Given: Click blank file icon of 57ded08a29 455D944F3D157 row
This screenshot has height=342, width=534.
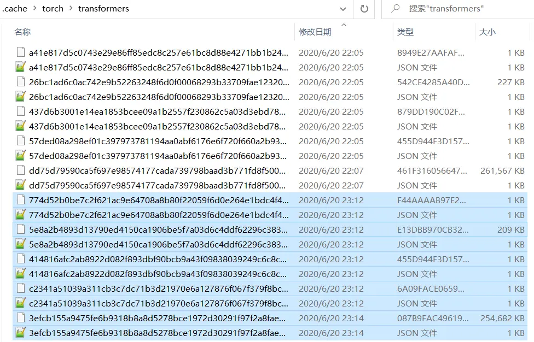Looking at the screenshot, I should pyautogui.click(x=21, y=141).
